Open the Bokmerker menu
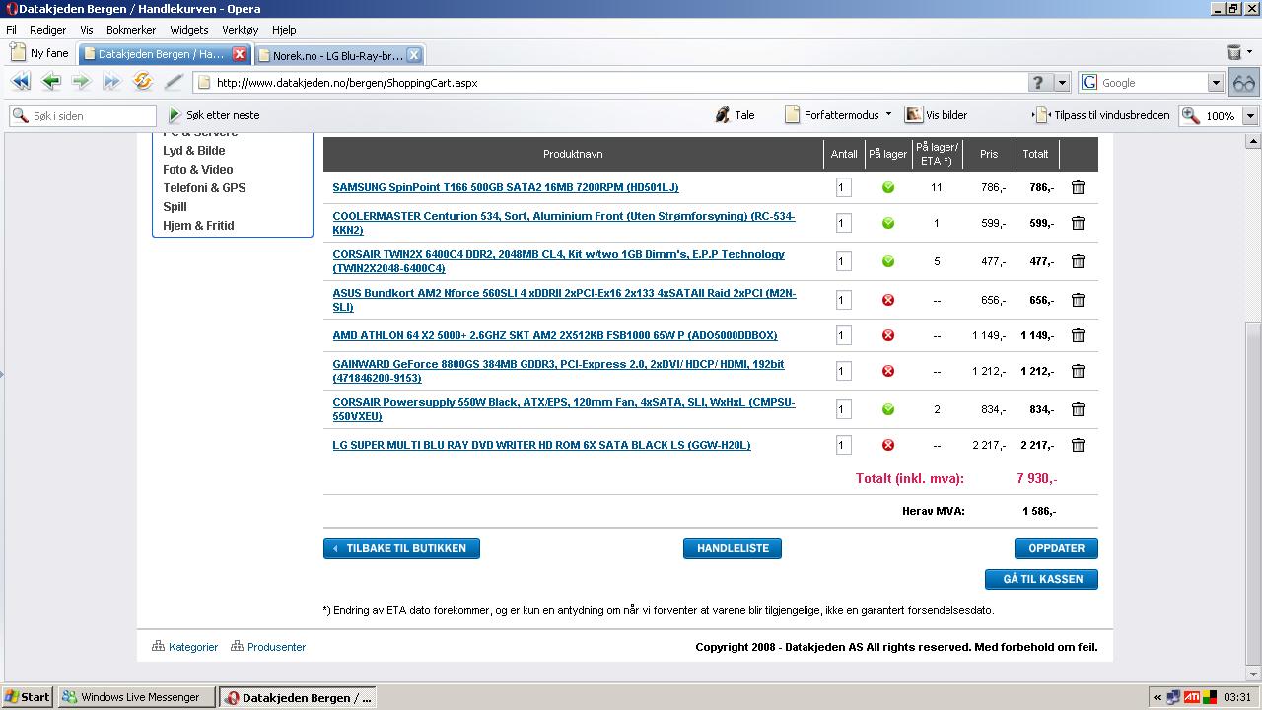1262x710 pixels. pos(131,30)
